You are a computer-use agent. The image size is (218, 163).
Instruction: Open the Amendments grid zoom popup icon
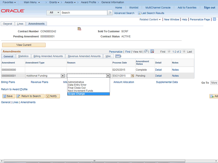click(146, 51)
